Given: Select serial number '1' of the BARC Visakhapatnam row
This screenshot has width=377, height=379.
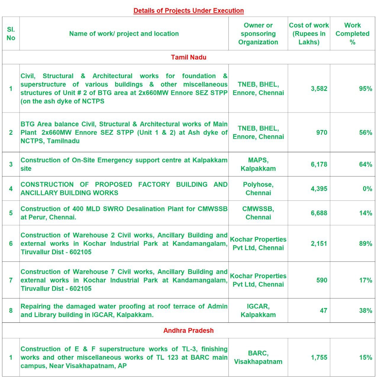Looking at the screenshot, I should (11, 357).
